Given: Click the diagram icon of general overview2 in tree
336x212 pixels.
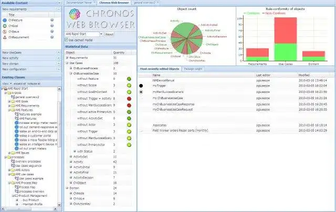Looking at the screenshot, I should pyautogui.click(x=13, y=97).
